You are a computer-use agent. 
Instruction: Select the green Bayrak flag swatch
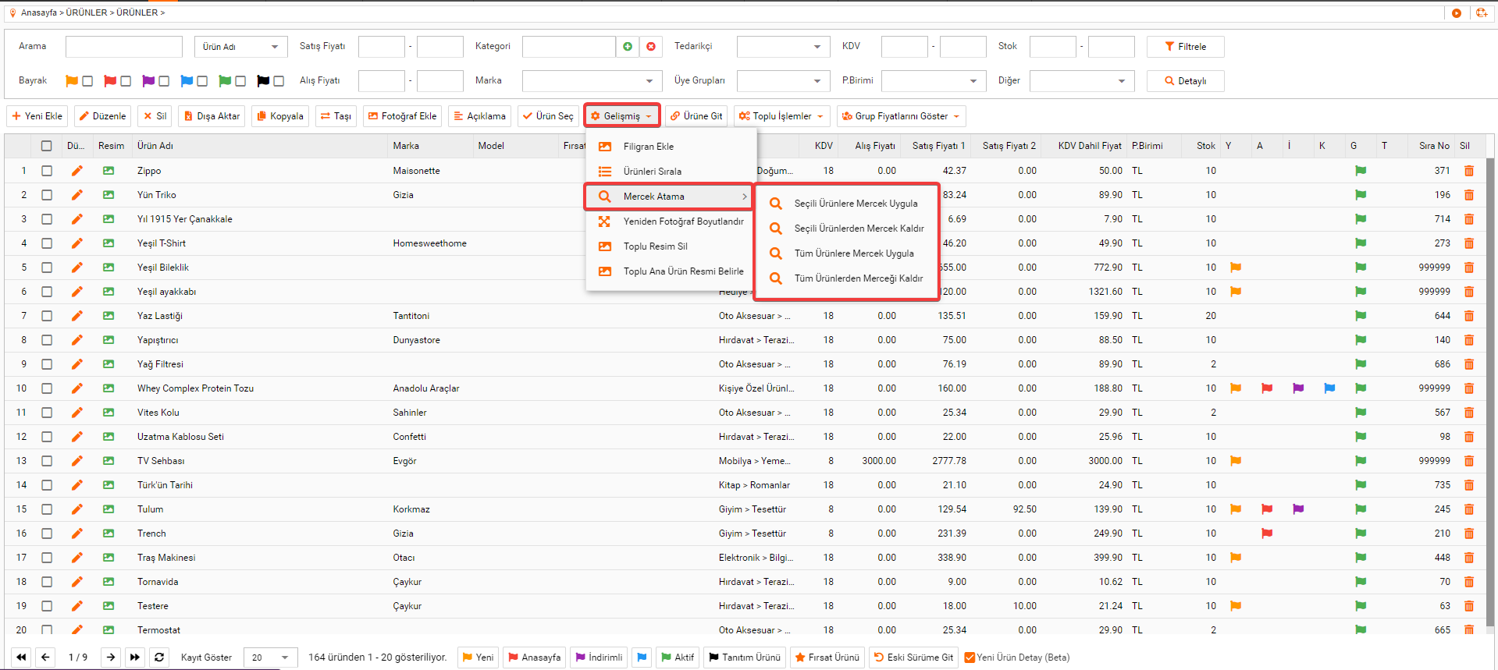coord(225,81)
